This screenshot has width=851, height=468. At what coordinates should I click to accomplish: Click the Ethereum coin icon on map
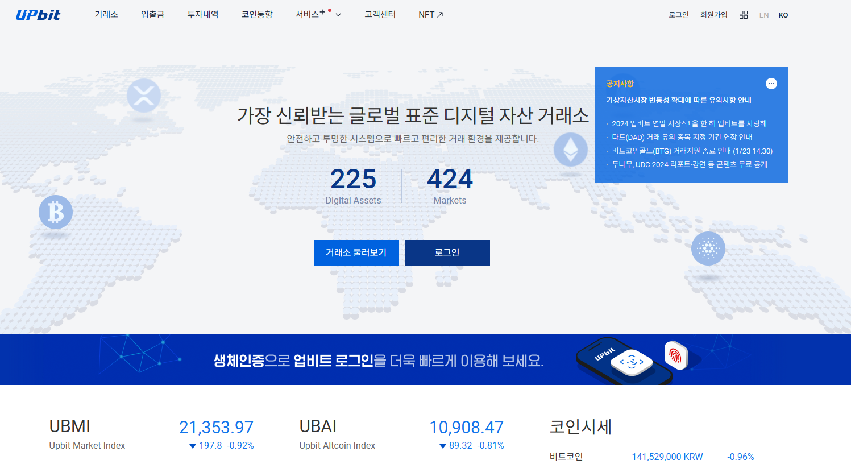(571, 150)
